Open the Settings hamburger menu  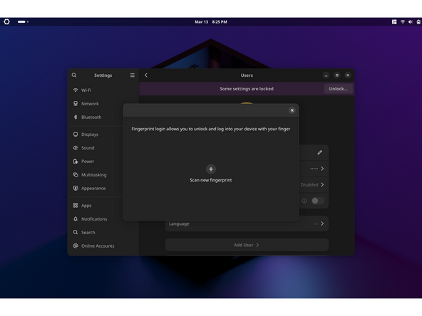click(133, 75)
